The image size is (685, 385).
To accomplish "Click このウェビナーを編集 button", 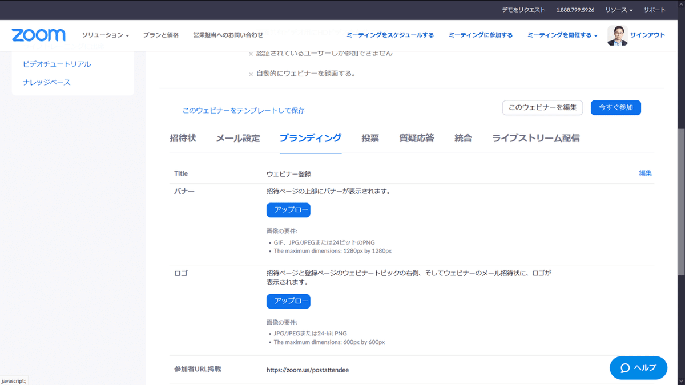I will pos(542,107).
